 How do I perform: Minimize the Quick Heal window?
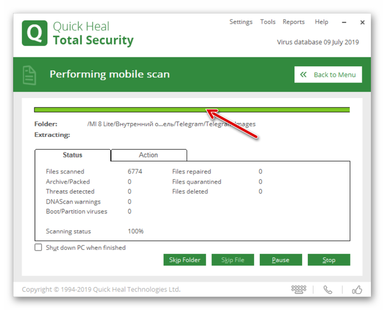tap(344, 22)
